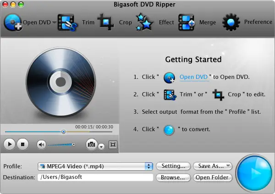The width and height of the screenshot is (275, 194).
Task: Click the Merge filmstrip icon
Action: tap(187, 22)
